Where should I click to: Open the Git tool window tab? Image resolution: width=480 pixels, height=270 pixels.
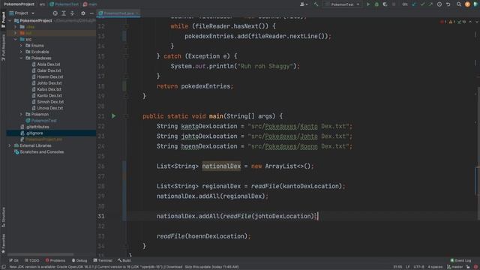[13, 260]
